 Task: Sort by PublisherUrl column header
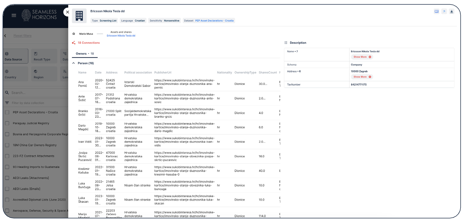163,73
